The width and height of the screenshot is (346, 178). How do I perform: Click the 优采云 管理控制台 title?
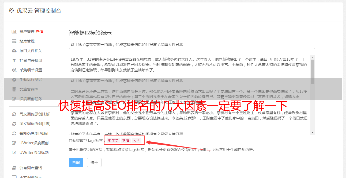[x=39, y=11]
